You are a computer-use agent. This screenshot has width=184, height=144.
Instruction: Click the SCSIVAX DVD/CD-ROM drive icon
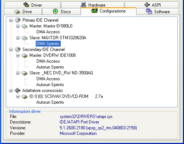[x=25, y=97]
